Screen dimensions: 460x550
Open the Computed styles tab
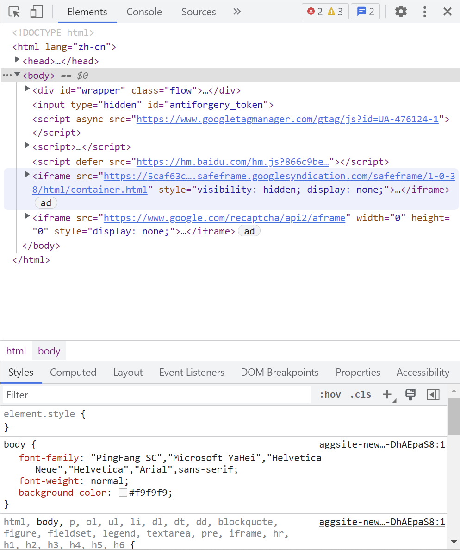[73, 372]
